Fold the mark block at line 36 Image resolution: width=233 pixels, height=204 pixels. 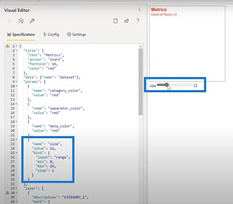[16, 202]
